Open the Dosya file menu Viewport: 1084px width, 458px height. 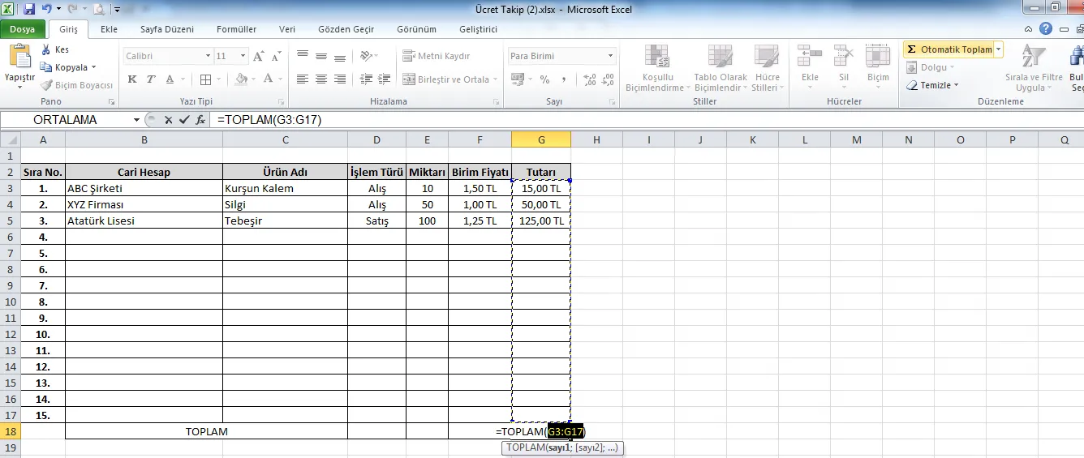(x=23, y=29)
